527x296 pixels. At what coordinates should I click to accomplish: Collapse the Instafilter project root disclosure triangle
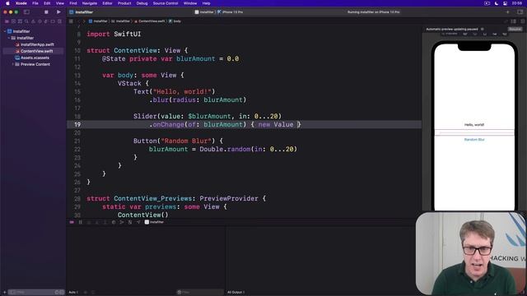[x=5, y=31]
